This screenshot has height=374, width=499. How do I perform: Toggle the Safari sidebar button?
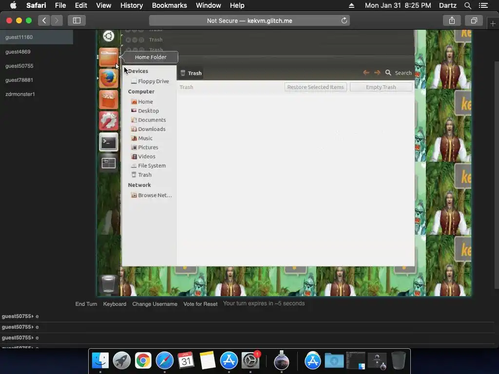tap(77, 20)
